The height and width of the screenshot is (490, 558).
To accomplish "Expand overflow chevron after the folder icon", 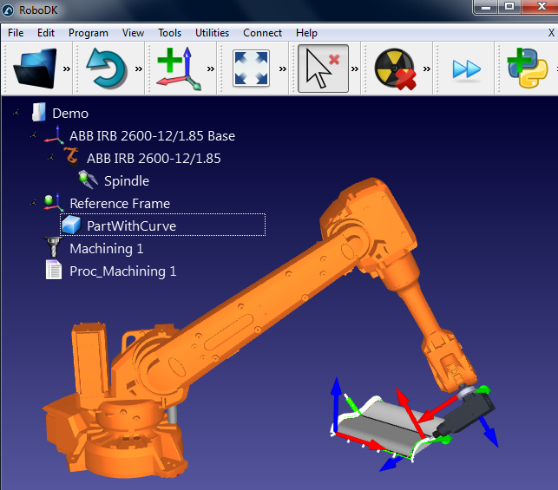I will coord(67,69).
